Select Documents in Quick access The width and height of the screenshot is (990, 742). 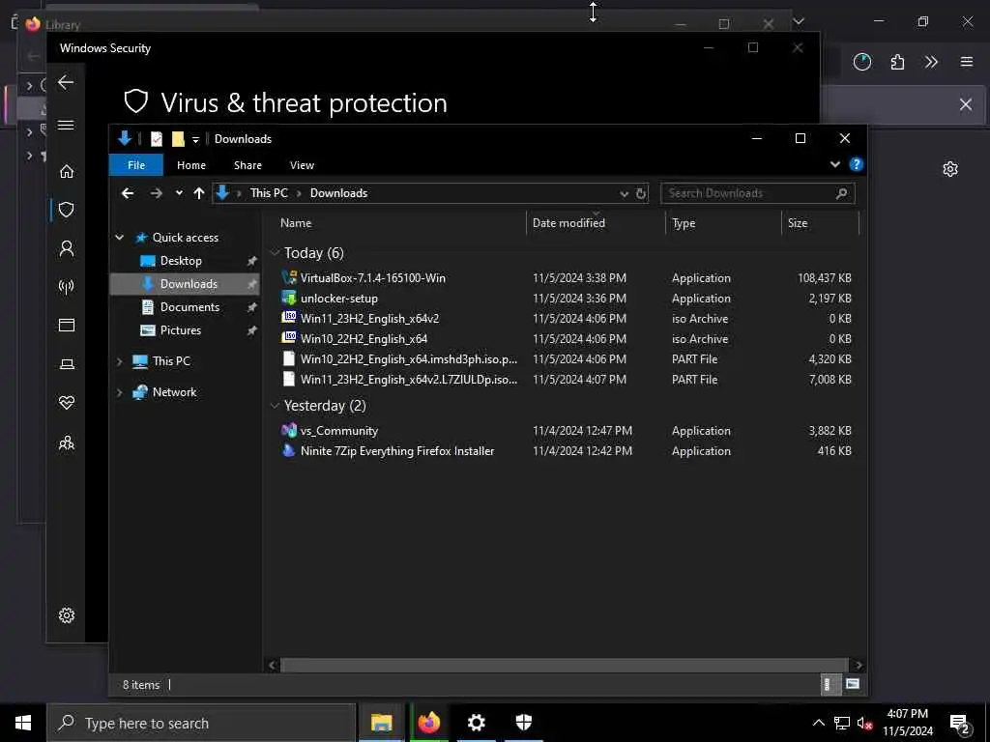click(189, 307)
